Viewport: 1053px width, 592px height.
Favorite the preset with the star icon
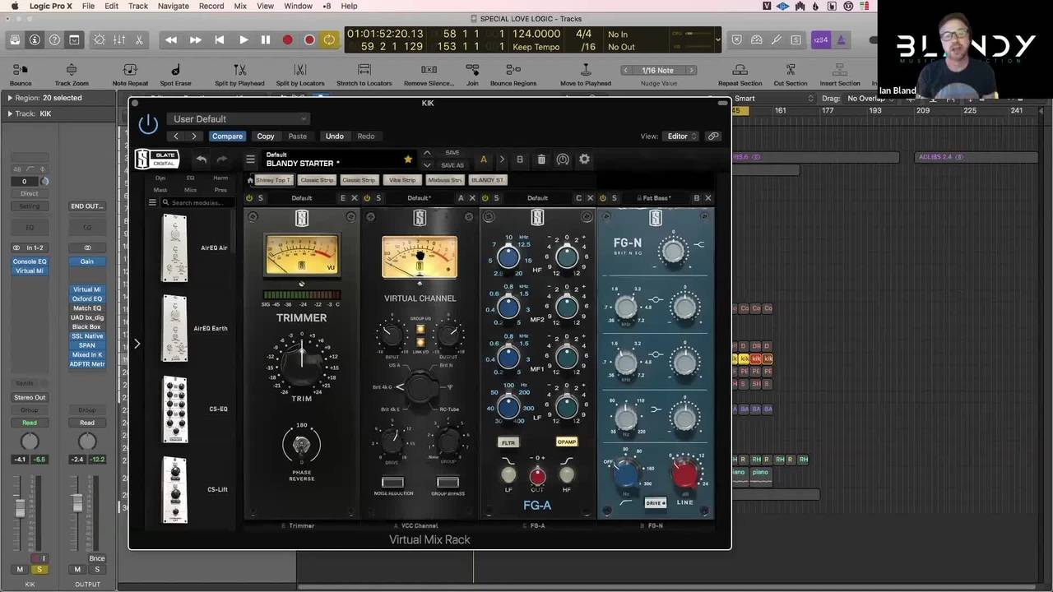408,160
